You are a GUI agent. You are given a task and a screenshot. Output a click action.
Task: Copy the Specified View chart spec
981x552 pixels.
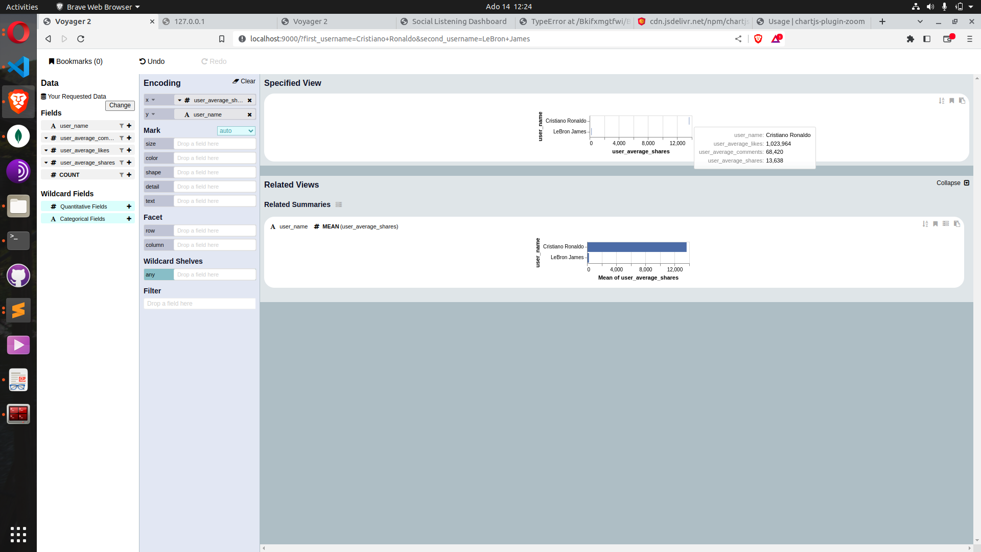[x=962, y=101]
